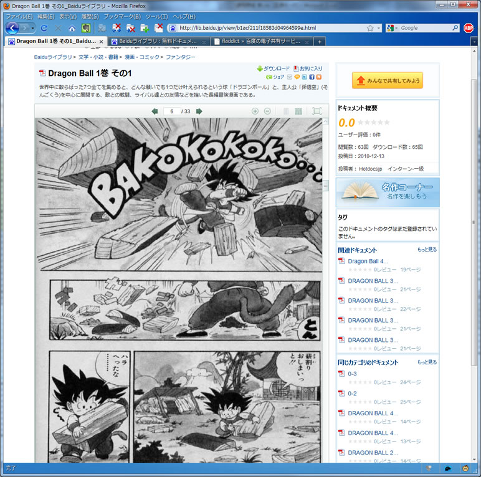This screenshot has height=477, width=481.
Task: Click もっと見る beside 関連ドキュメント
Action: 427,250
